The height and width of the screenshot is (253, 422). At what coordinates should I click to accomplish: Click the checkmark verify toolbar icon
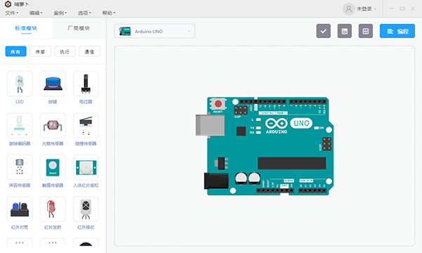click(324, 31)
